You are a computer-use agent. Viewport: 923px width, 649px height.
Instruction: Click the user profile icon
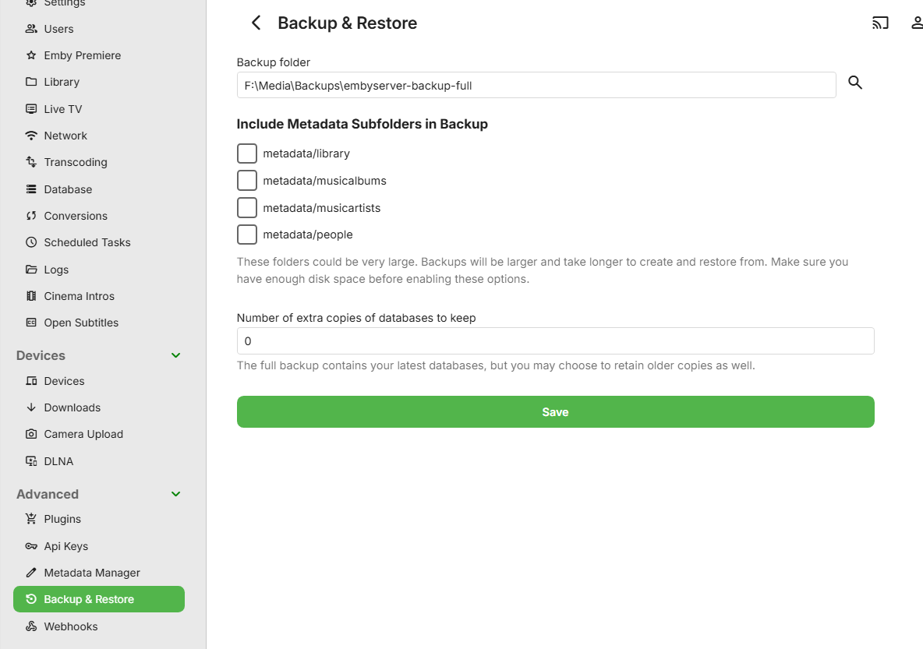click(x=917, y=23)
